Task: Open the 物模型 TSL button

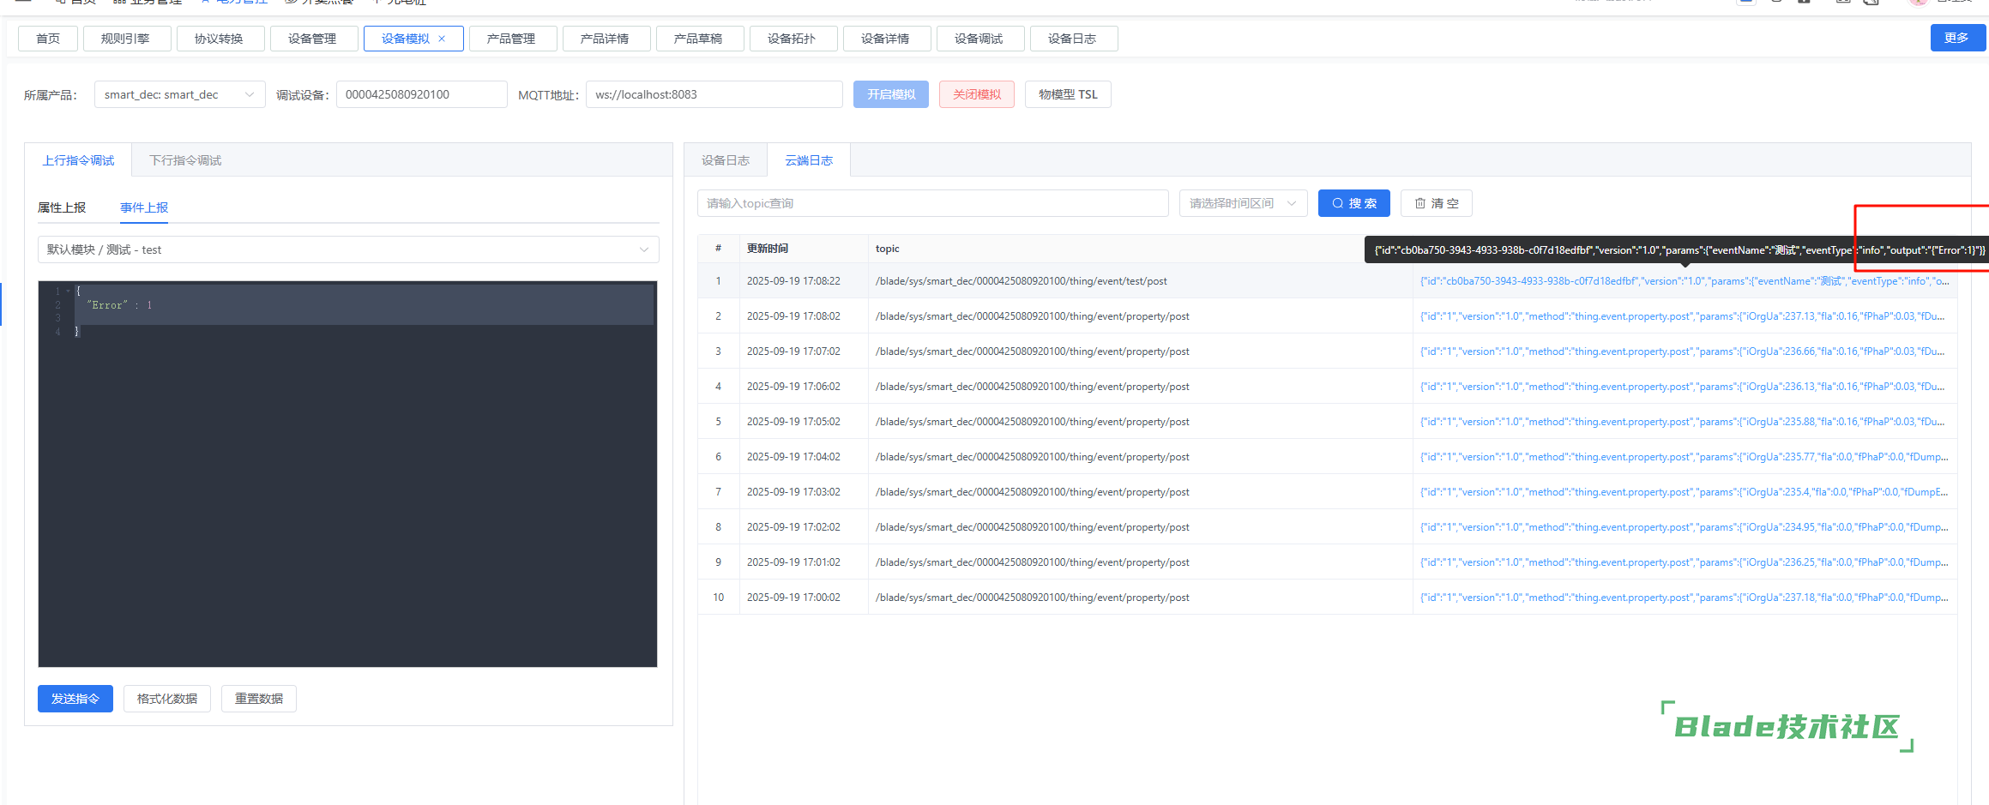Action: pyautogui.click(x=1068, y=94)
